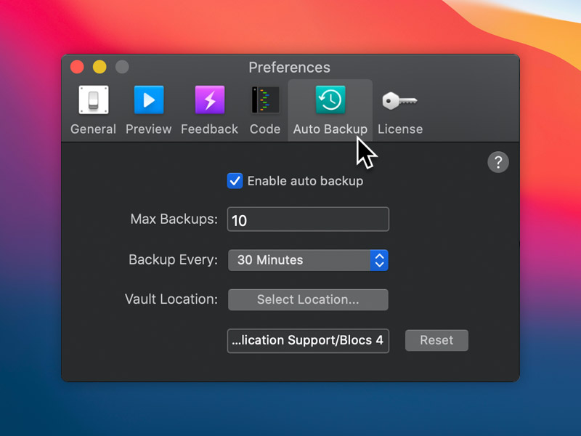Uncheck the Enable auto backup checkbox
Viewport: 581px width, 436px height.
235,181
